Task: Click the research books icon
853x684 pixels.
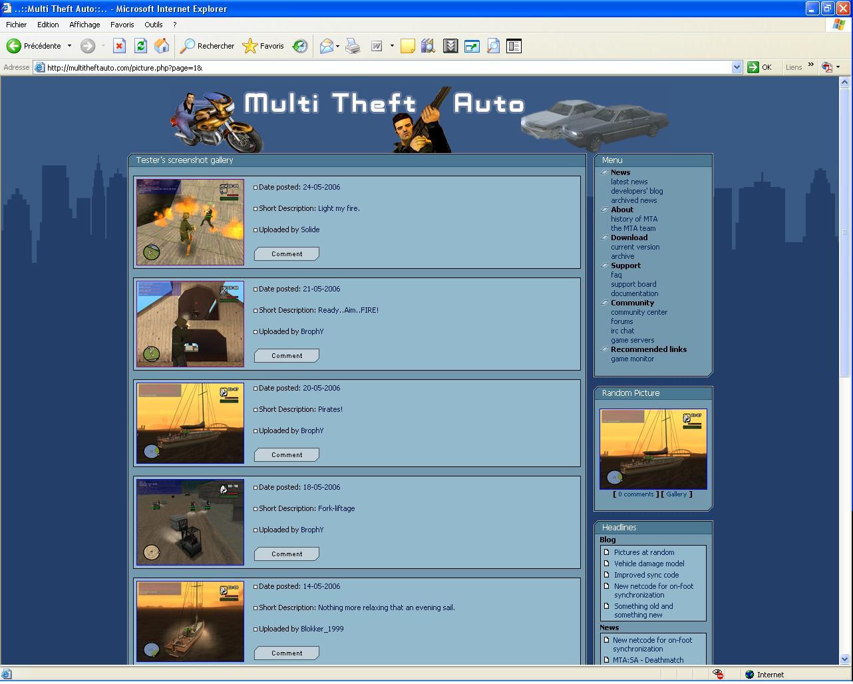Action: (428, 46)
